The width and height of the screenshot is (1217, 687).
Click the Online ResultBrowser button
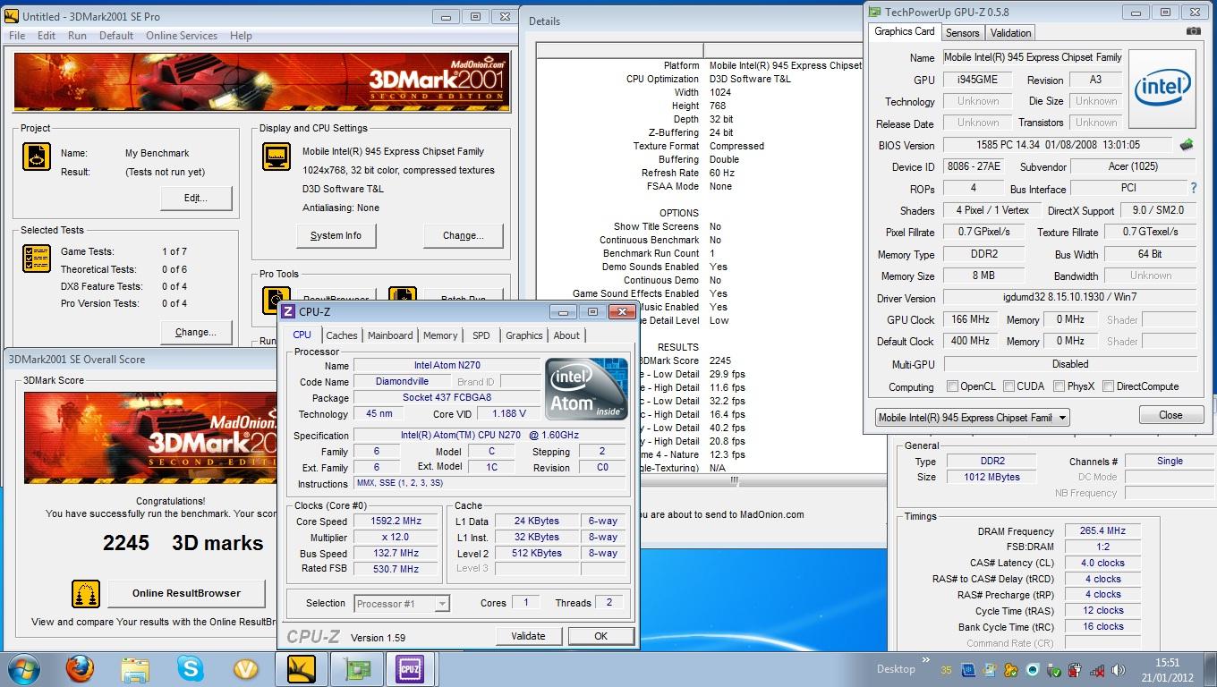coord(186,593)
